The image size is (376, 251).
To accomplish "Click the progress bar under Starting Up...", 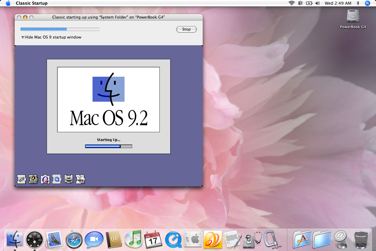I will (x=109, y=146).
